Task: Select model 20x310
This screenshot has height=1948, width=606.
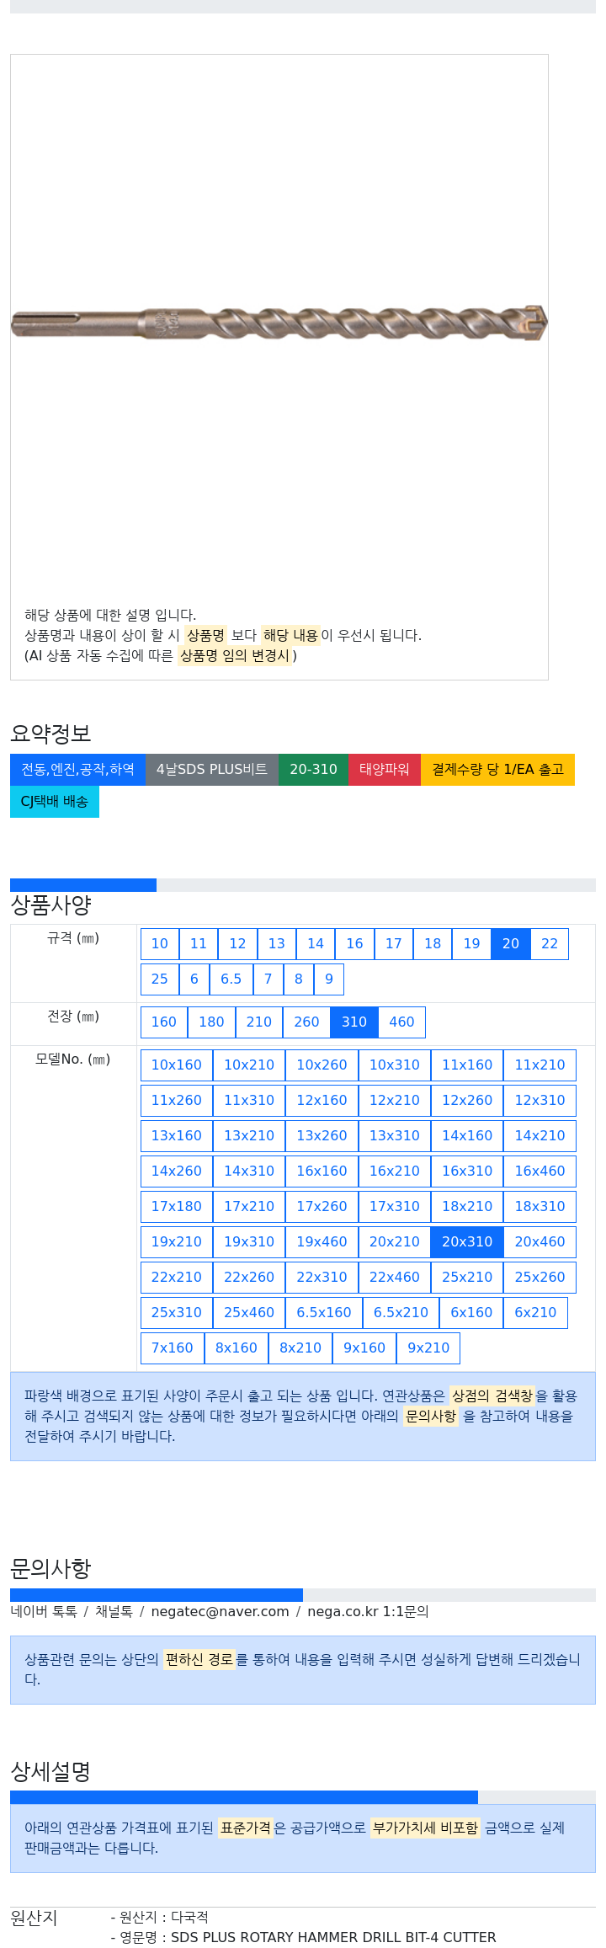Action: pos(467,1241)
